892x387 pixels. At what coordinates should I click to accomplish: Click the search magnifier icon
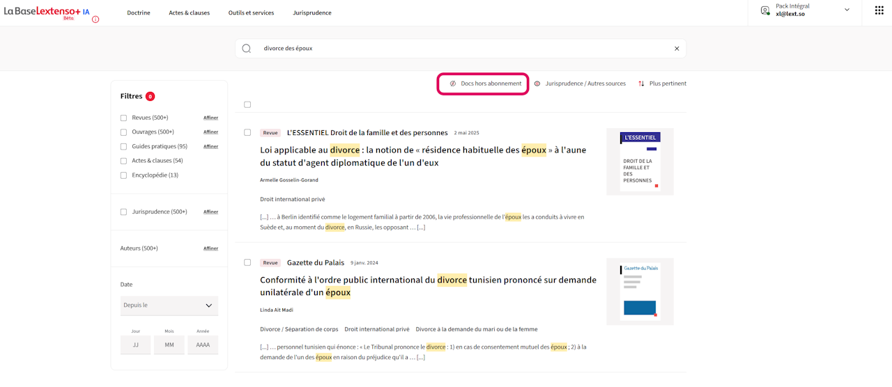246,49
